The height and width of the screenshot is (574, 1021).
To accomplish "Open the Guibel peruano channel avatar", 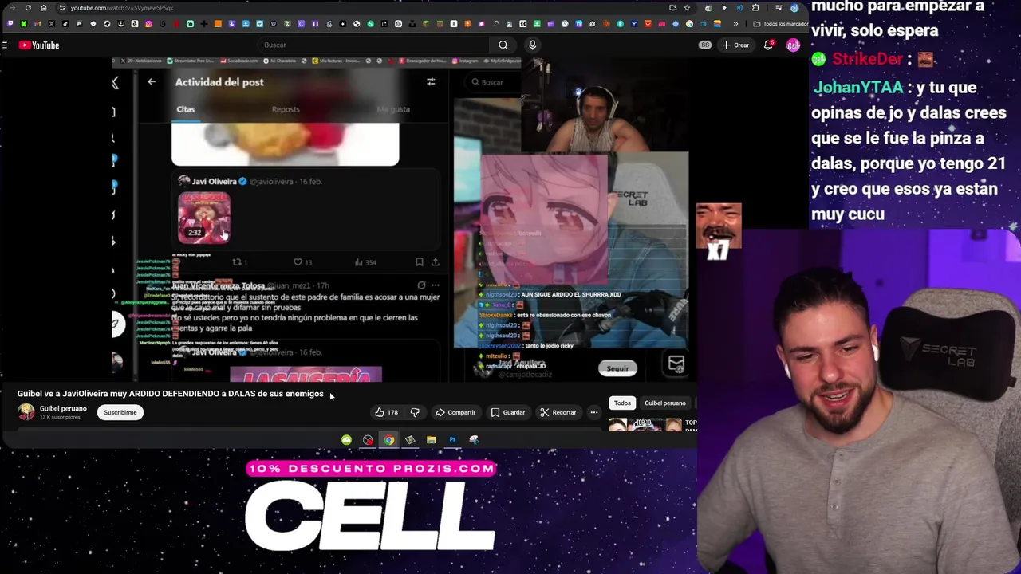I will (x=26, y=412).
